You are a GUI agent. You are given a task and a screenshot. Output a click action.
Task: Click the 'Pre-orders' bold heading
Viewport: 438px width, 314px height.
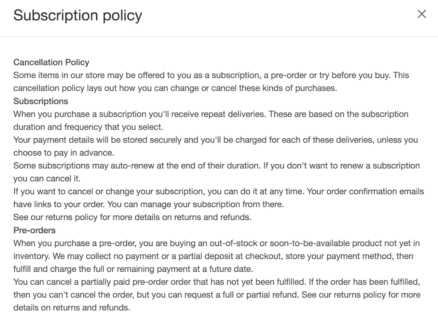tap(35, 230)
